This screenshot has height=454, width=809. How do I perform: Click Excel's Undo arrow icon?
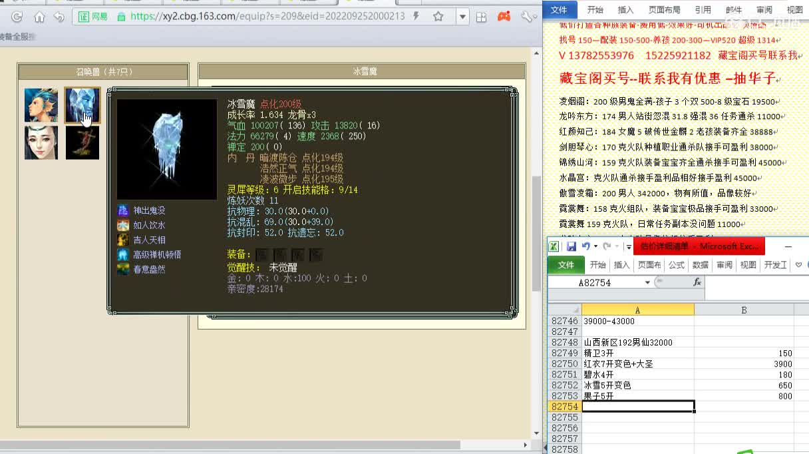[x=585, y=246]
